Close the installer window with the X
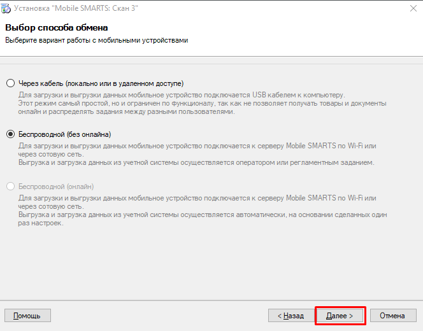 (x=413, y=8)
